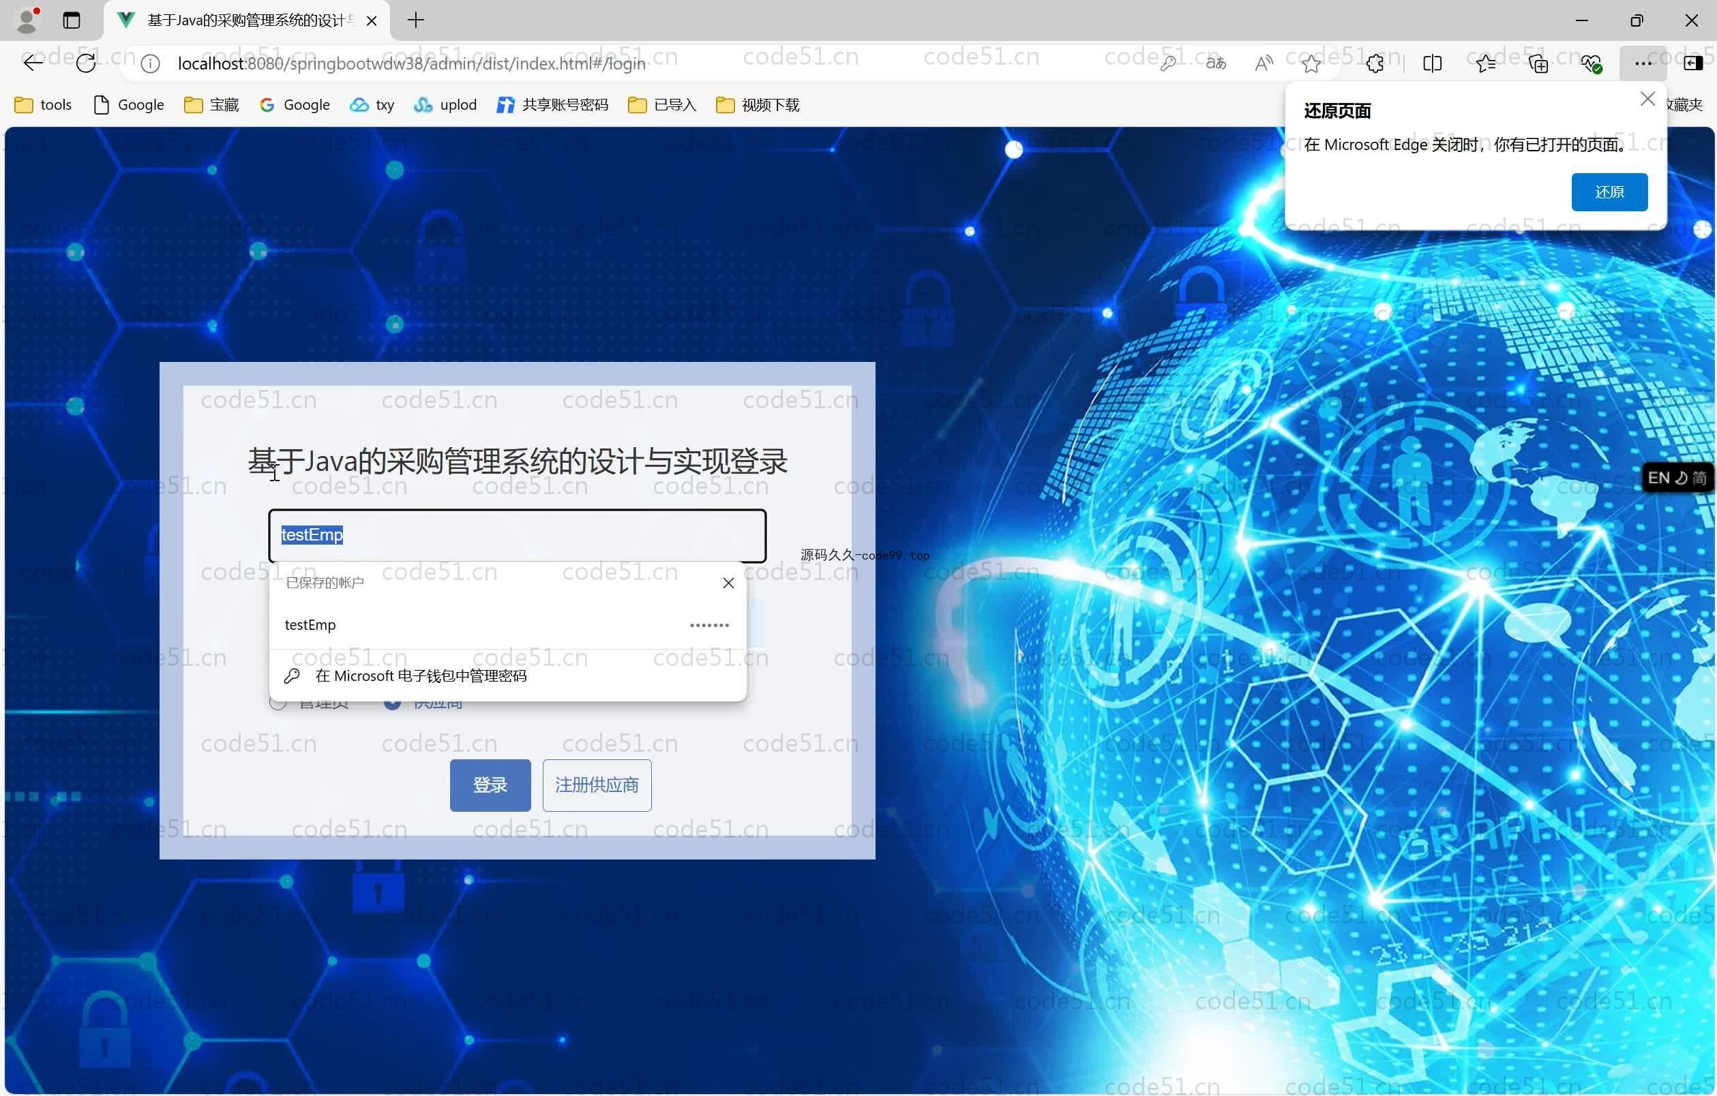1717x1096 pixels.
Task: Reload the page with the refresh icon
Action: click(85, 63)
